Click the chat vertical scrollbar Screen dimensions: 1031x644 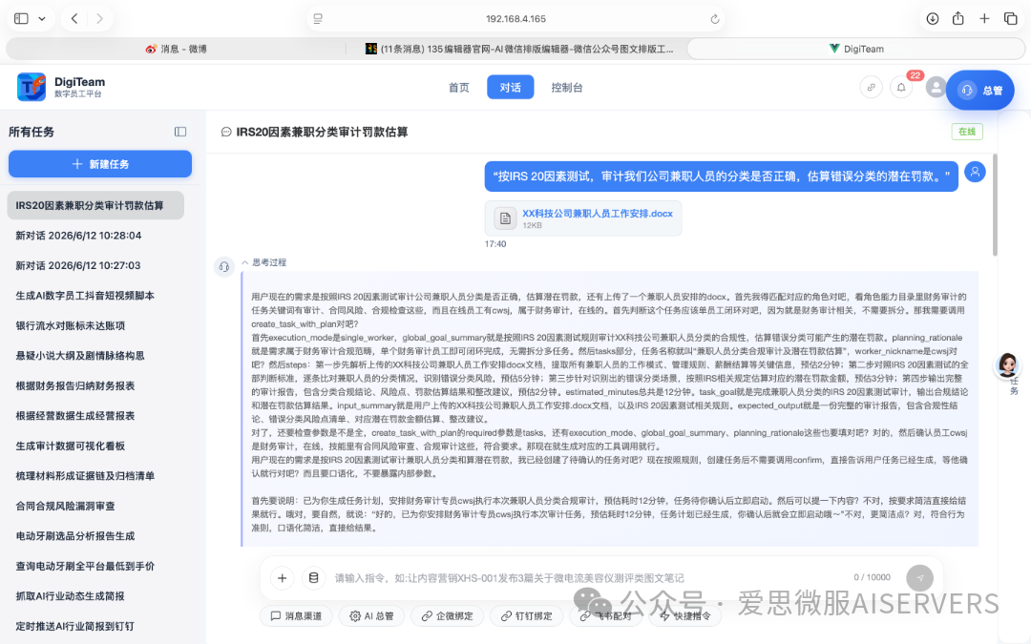995,205
